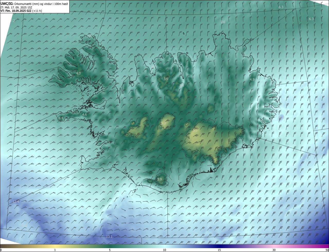Click the '10' tick on the color scale
Image resolution: width=329 pixels, height=252 pixels.
tap(164, 250)
